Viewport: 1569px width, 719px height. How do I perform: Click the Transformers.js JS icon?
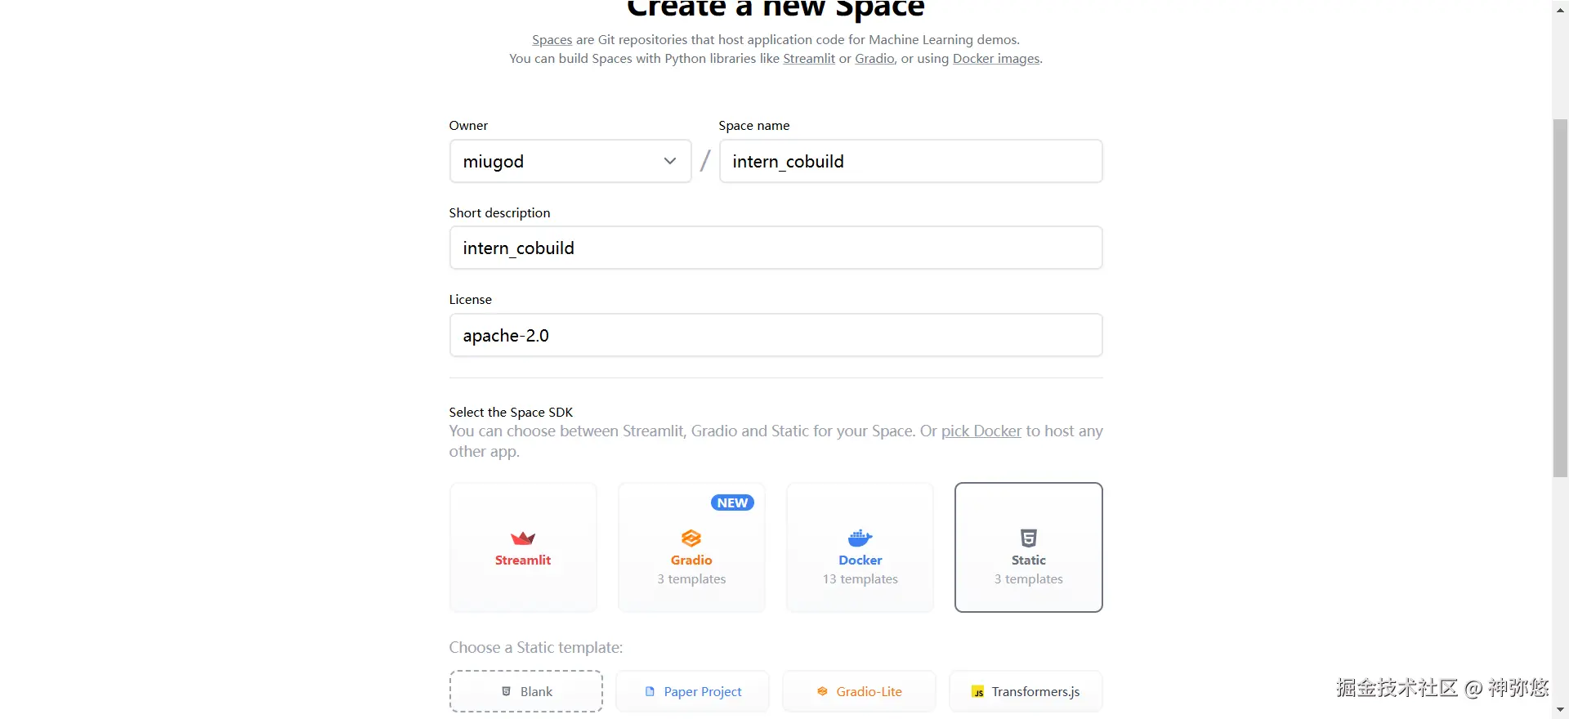point(977,692)
